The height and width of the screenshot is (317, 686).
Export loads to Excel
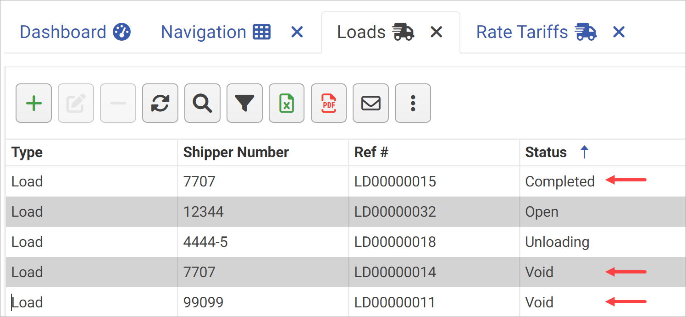click(287, 103)
